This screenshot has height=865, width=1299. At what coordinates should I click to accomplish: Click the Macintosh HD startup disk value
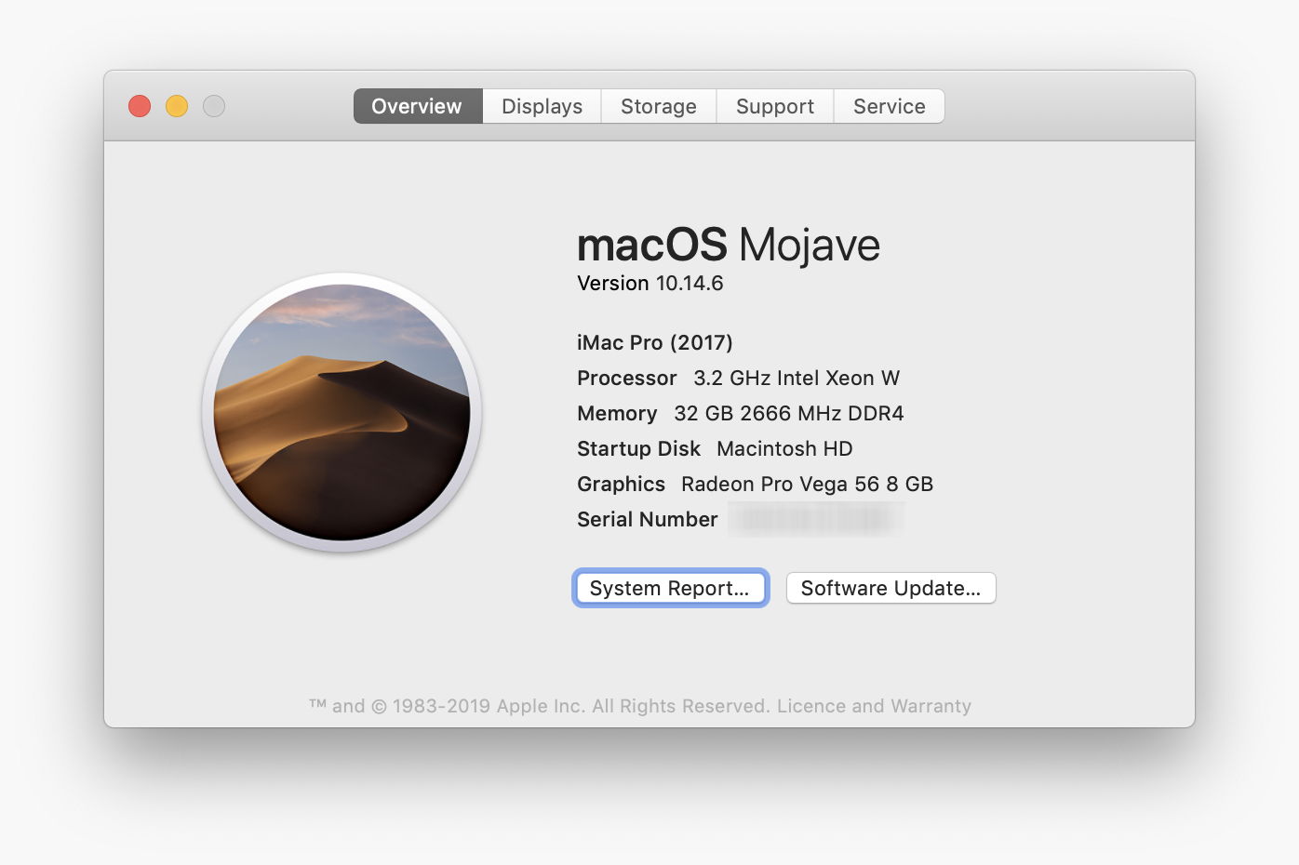pos(784,448)
